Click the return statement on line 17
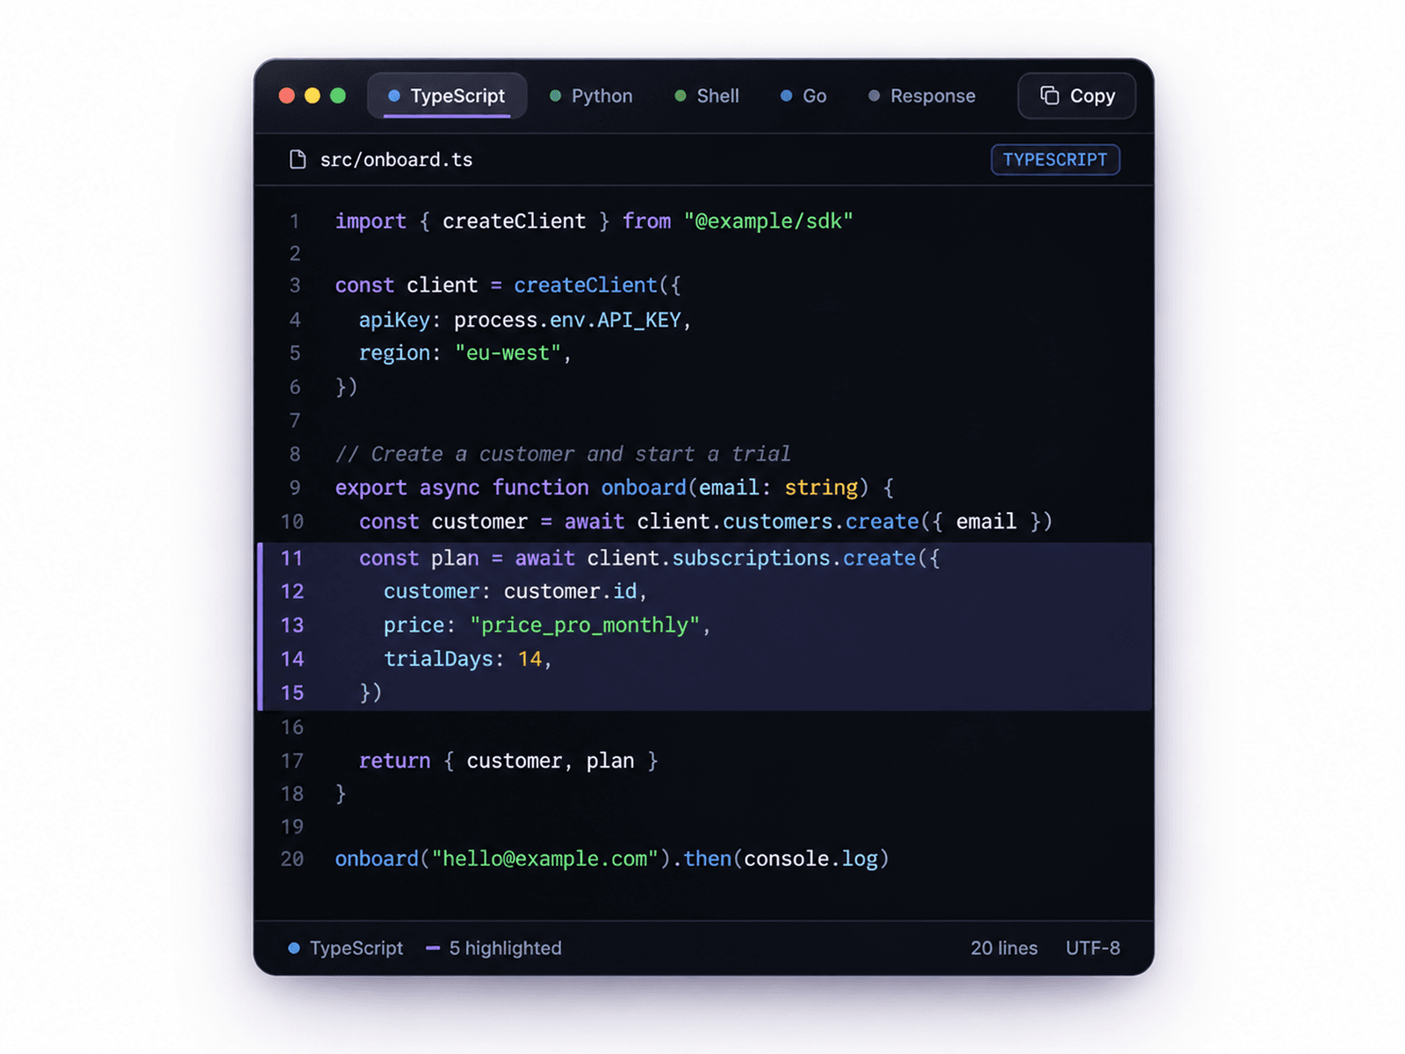The image size is (1405, 1054). pos(508,761)
